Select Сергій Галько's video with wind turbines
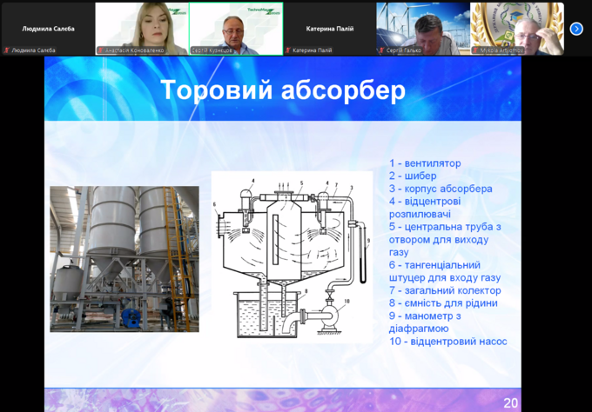The width and height of the screenshot is (592, 412). [422, 26]
